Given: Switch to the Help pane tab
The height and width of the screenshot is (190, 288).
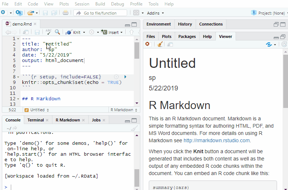Looking at the screenshot, I should 207,36.
